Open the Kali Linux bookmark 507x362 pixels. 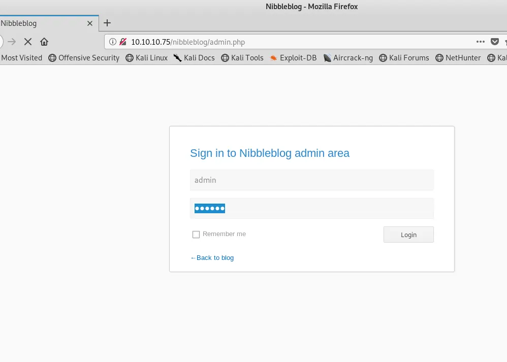pos(147,58)
